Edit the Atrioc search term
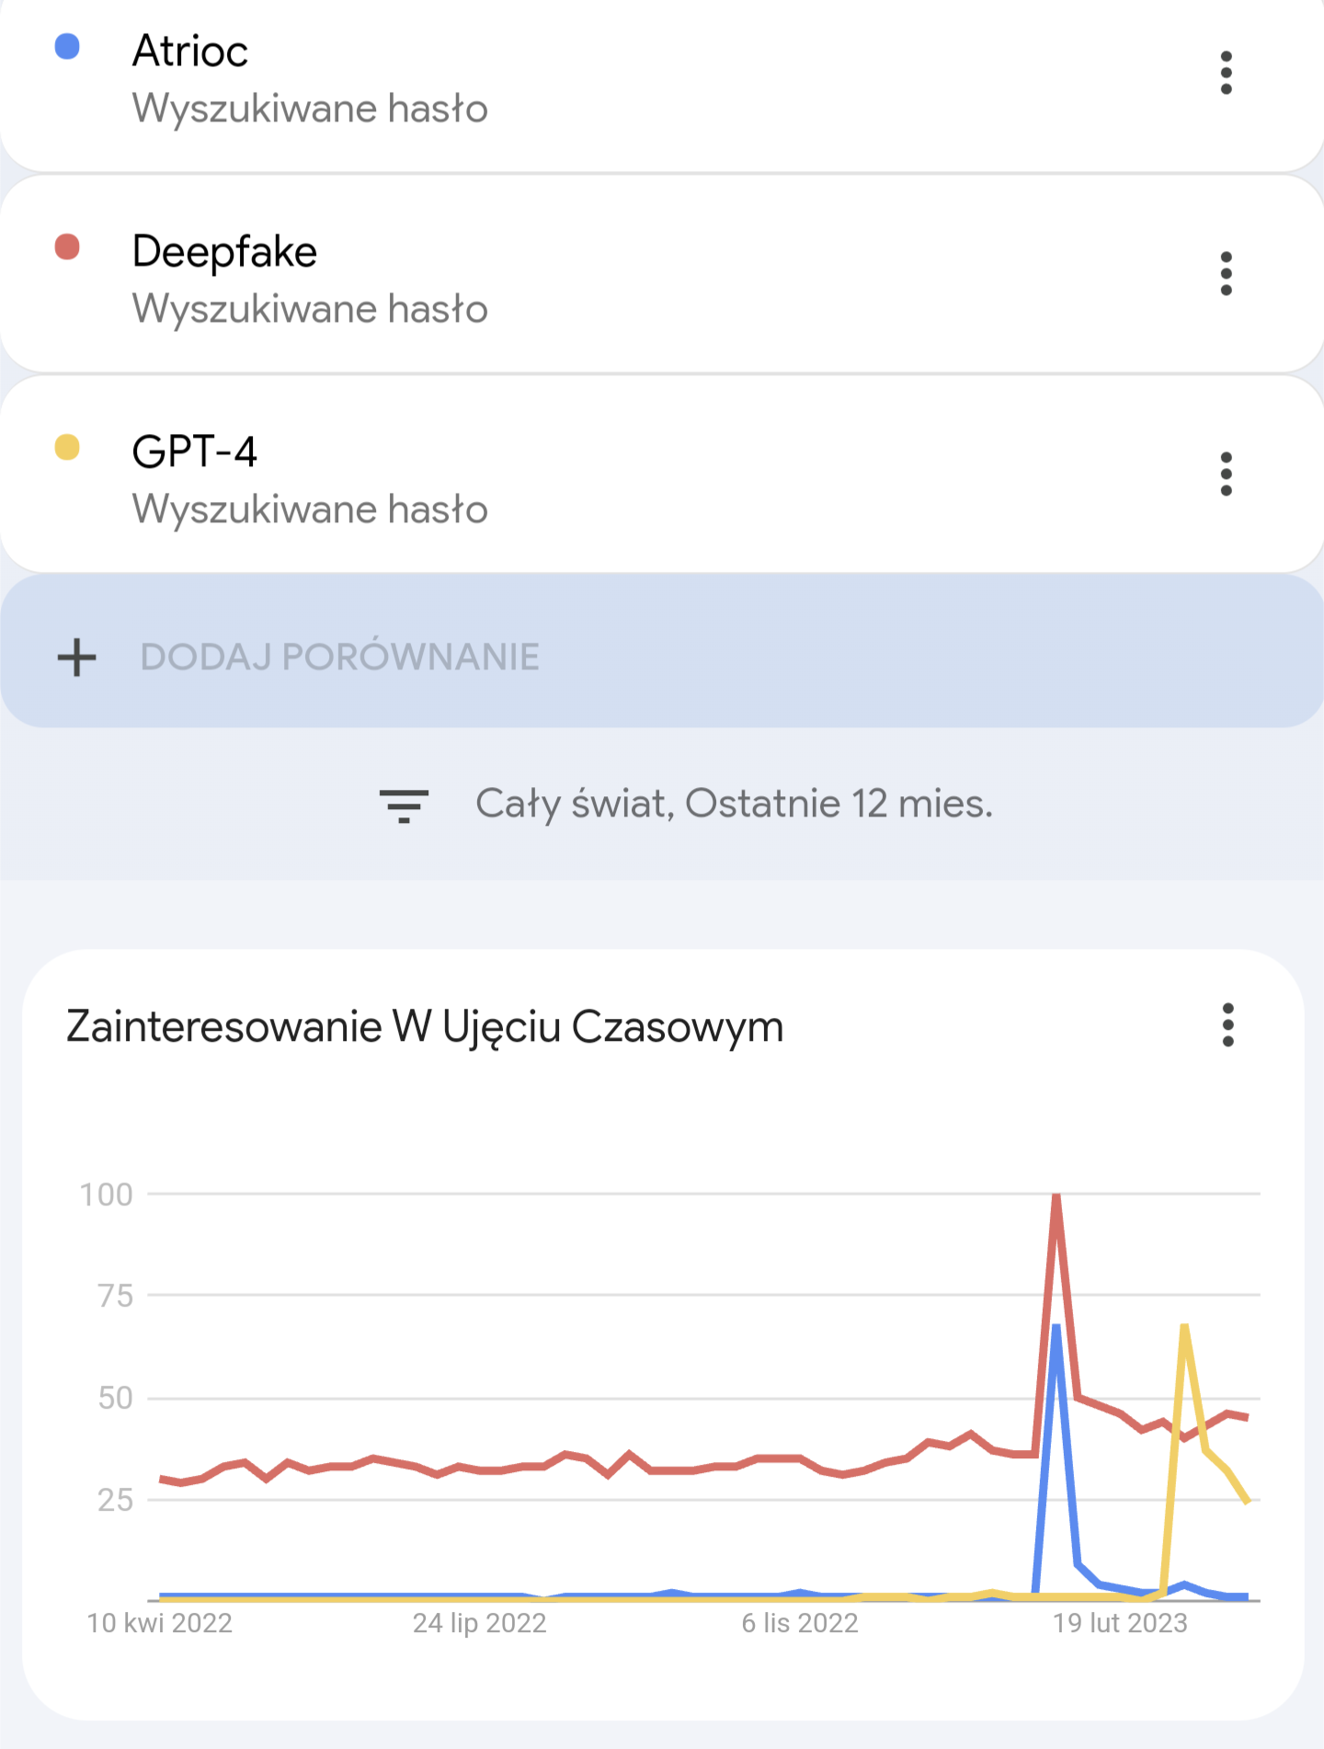The height and width of the screenshot is (1749, 1324). (x=190, y=51)
